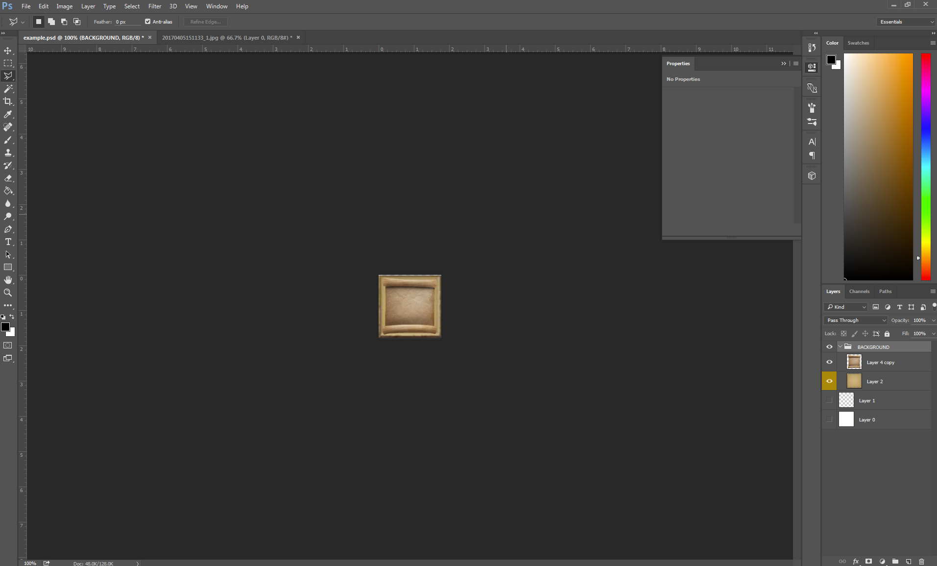Viewport: 937px width, 566px height.
Task: Open the 3D panel cube icon
Action: click(x=812, y=176)
